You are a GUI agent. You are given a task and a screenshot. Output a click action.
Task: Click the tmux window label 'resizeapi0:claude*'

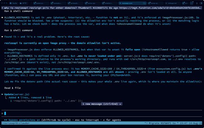tap(15, 123)
